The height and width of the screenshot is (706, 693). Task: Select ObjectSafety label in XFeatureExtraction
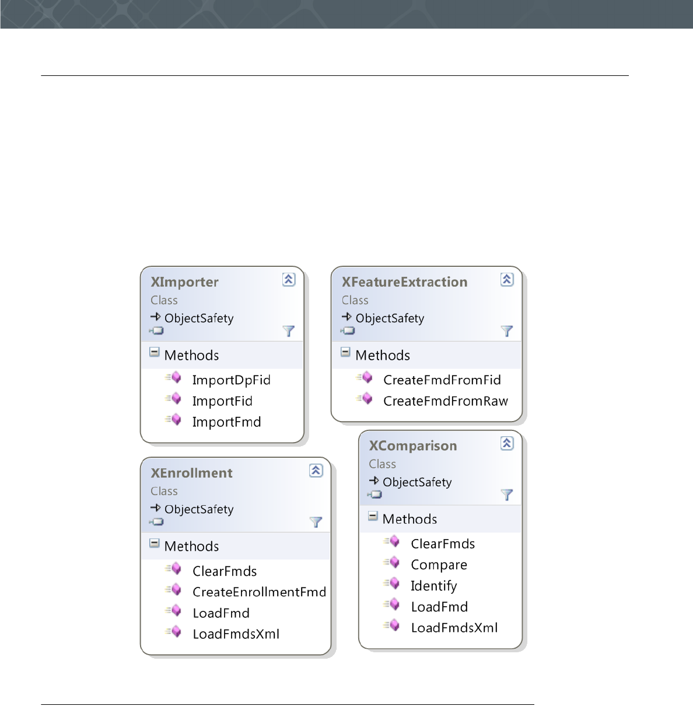coord(390,318)
